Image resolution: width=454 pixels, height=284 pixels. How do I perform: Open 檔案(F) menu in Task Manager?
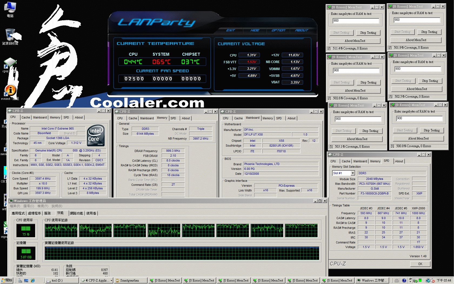[x=15, y=206]
